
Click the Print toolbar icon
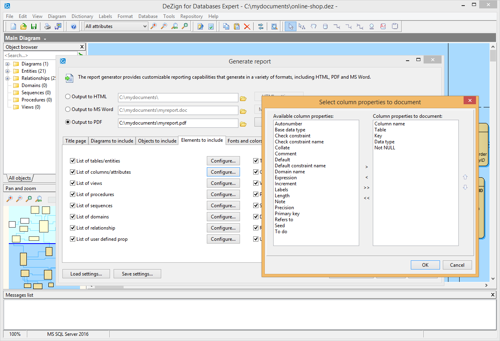[48, 26]
